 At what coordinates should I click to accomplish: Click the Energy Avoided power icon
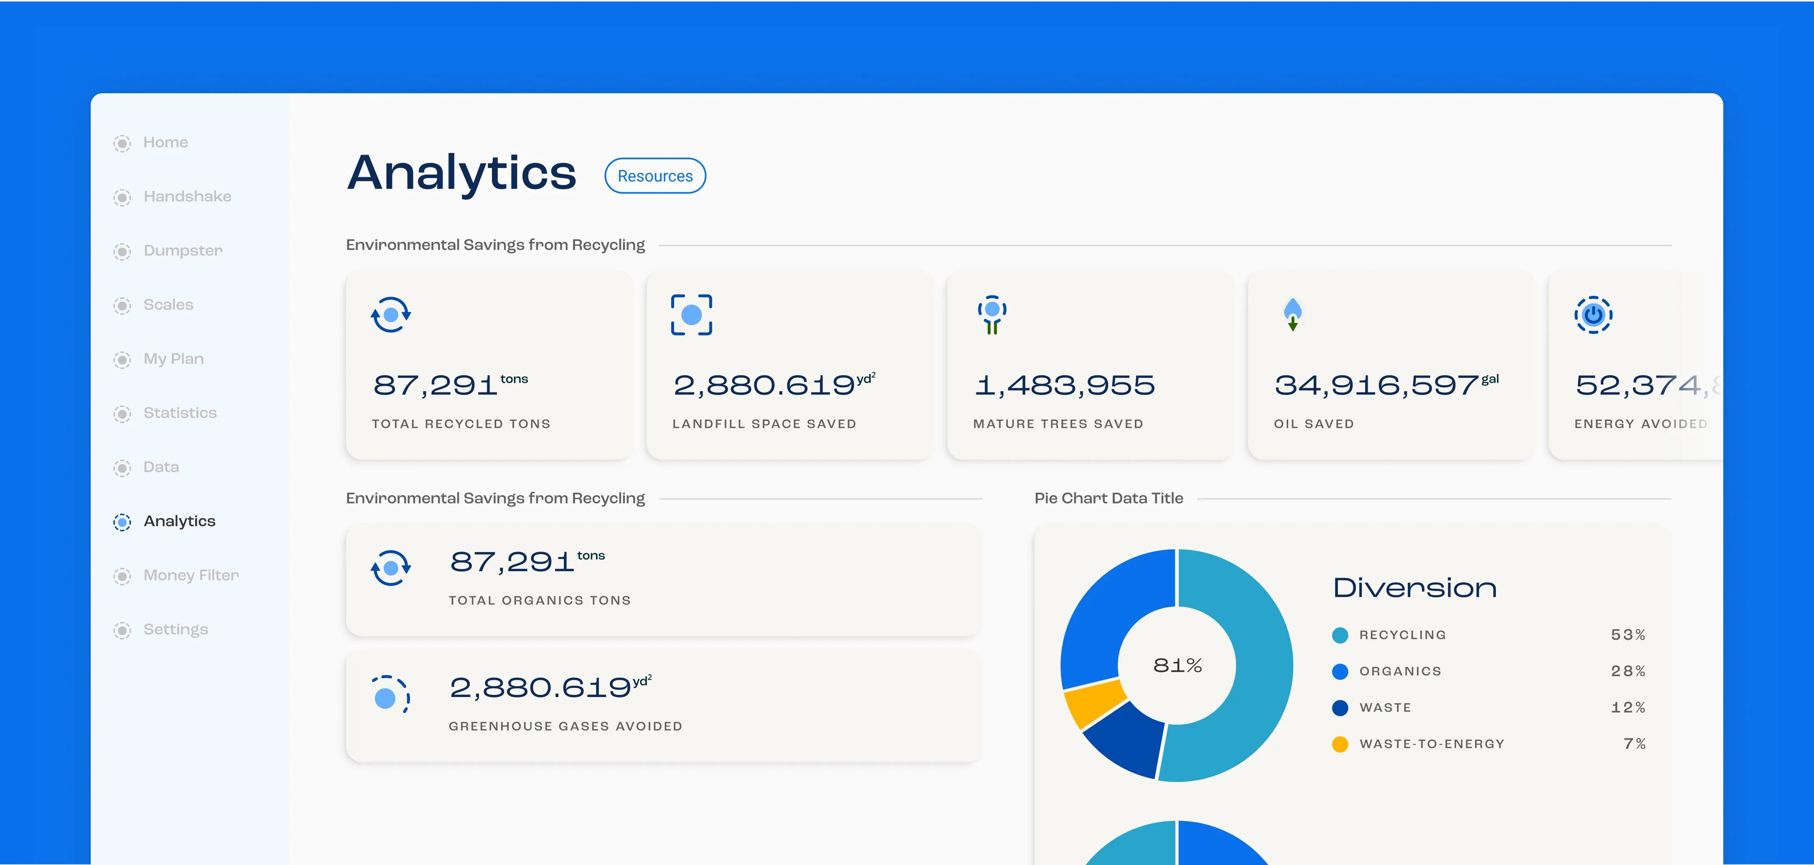point(1594,315)
